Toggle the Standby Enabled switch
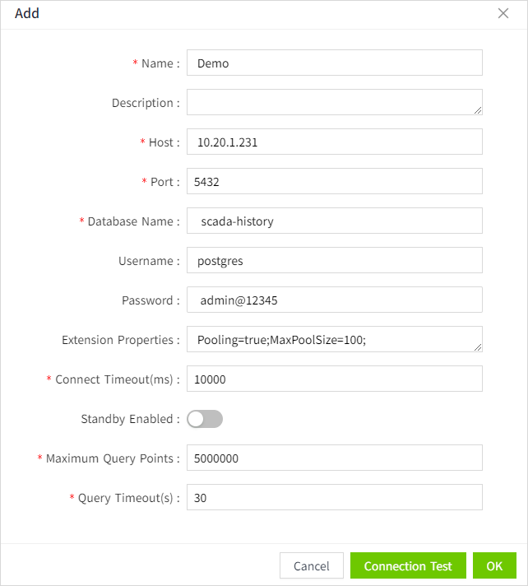528x586 pixels. 205,419
